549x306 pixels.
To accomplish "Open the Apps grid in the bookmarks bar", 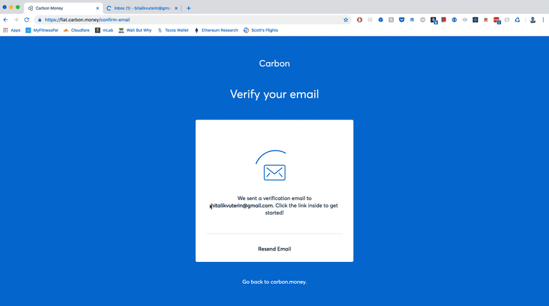I will (12, 31).
